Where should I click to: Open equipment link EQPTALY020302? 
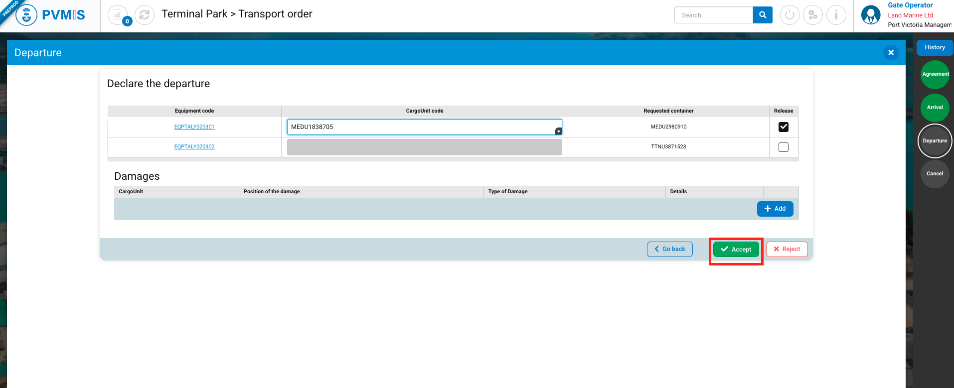pos(194,147)
